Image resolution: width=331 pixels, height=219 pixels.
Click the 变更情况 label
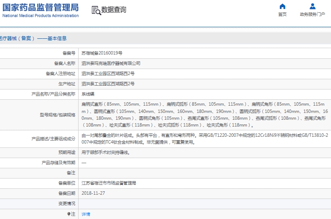coord(67,204)
